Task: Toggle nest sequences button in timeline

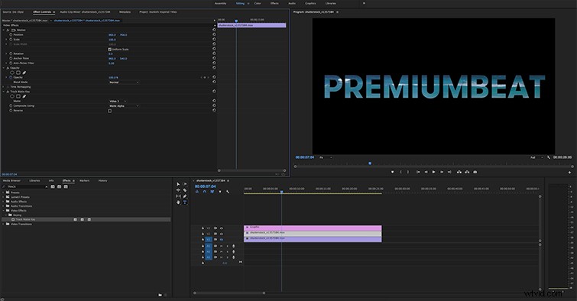Action: [197, 192]
